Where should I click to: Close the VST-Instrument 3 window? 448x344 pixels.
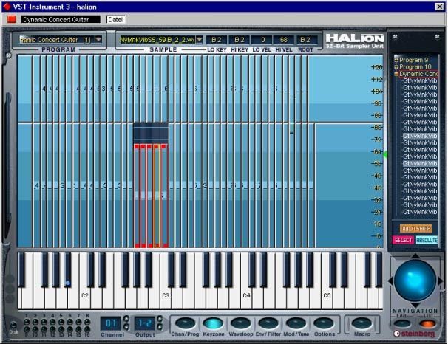click(439, 7)
